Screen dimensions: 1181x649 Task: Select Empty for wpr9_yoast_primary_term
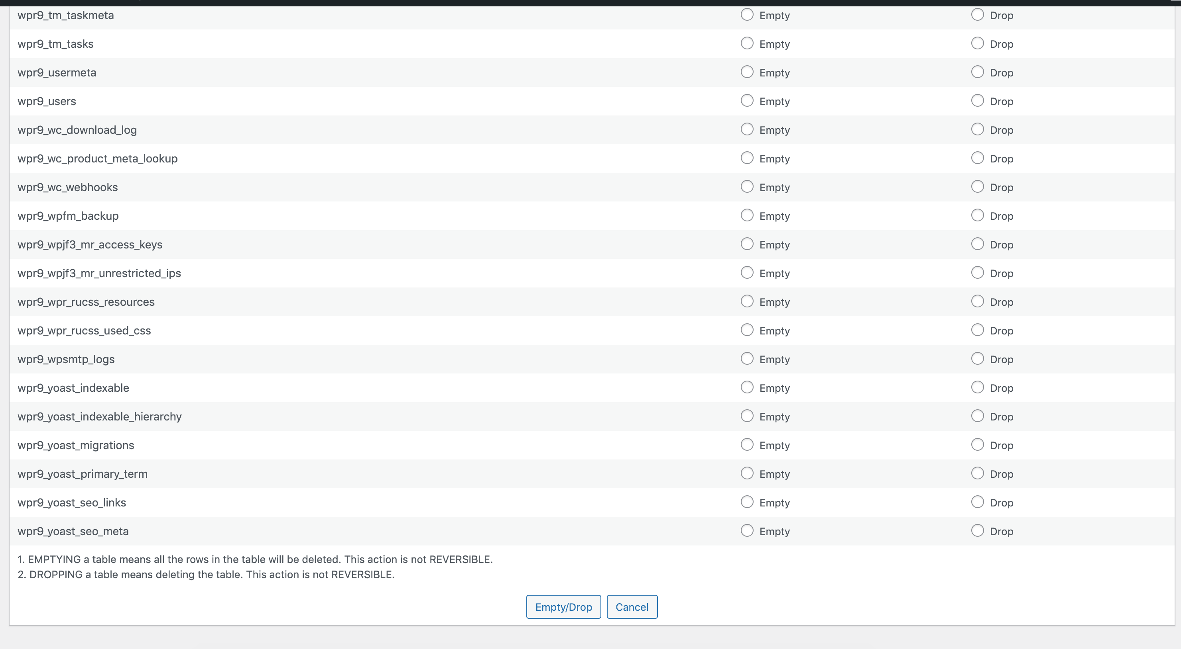click(x=747, y=473)
